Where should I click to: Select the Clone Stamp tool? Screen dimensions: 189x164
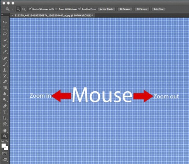pos(5,70)
